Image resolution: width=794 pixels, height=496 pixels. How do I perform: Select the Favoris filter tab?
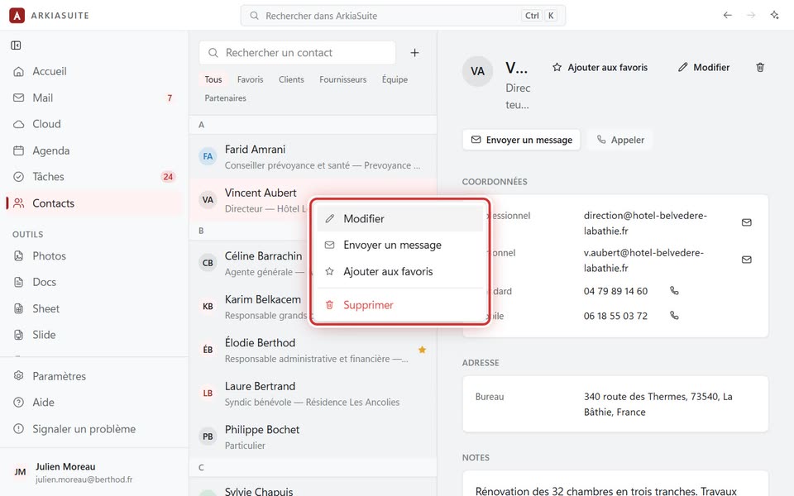point(250,79)
